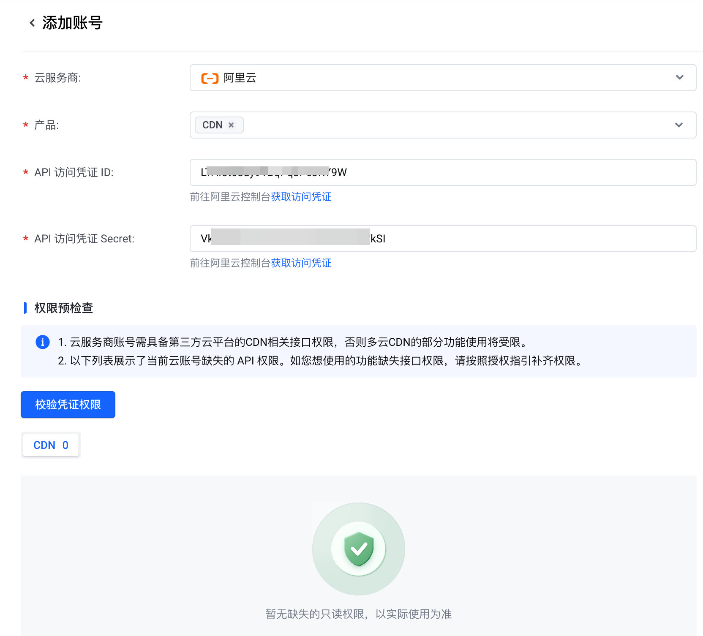Screen dimensions: 703x636
Task: Open the 阿里云 provider select box
Action: [x=422, y=78]
